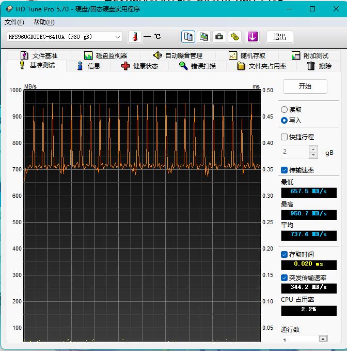The height and width of the screenshot is (351, 347).
Task: Enable the 快捷行程 checkbox
Action: click(x=284, y=137)
